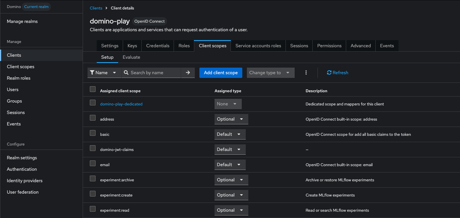Click the Add client scope button
Screen dimensions: 460x218
(221, 73)
